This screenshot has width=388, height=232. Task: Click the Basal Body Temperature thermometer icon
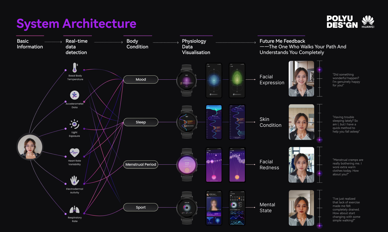pos(75,68)
